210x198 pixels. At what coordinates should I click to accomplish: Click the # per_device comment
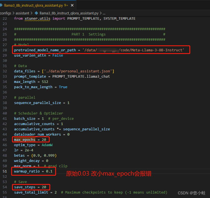[61, 118]
